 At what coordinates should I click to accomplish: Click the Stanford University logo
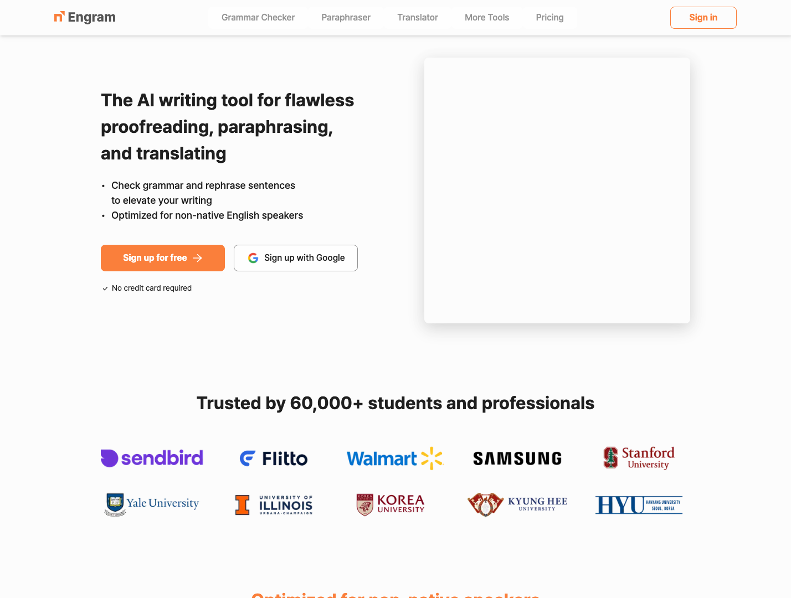pyautogui.click(x=639, y=458)
